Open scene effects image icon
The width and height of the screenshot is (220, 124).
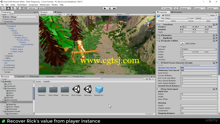(72, 14)
